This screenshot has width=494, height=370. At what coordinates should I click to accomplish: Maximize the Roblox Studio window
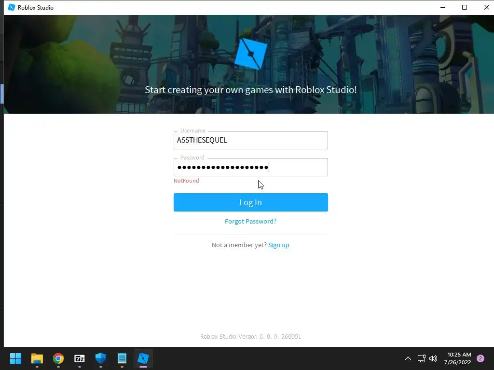(465, 7)
